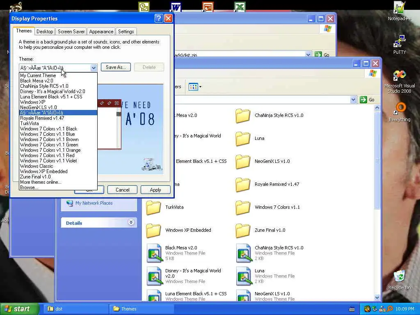Switch to the Desktop tab
The image size is (420, 315).
coord(45,32)
